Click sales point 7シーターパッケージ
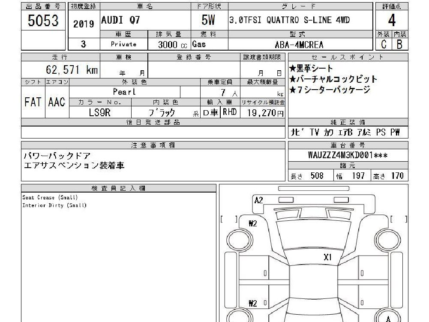 [x=330, y=90]
